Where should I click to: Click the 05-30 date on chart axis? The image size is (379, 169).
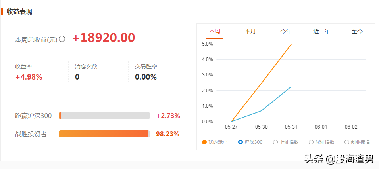click(x=262, y=127)
